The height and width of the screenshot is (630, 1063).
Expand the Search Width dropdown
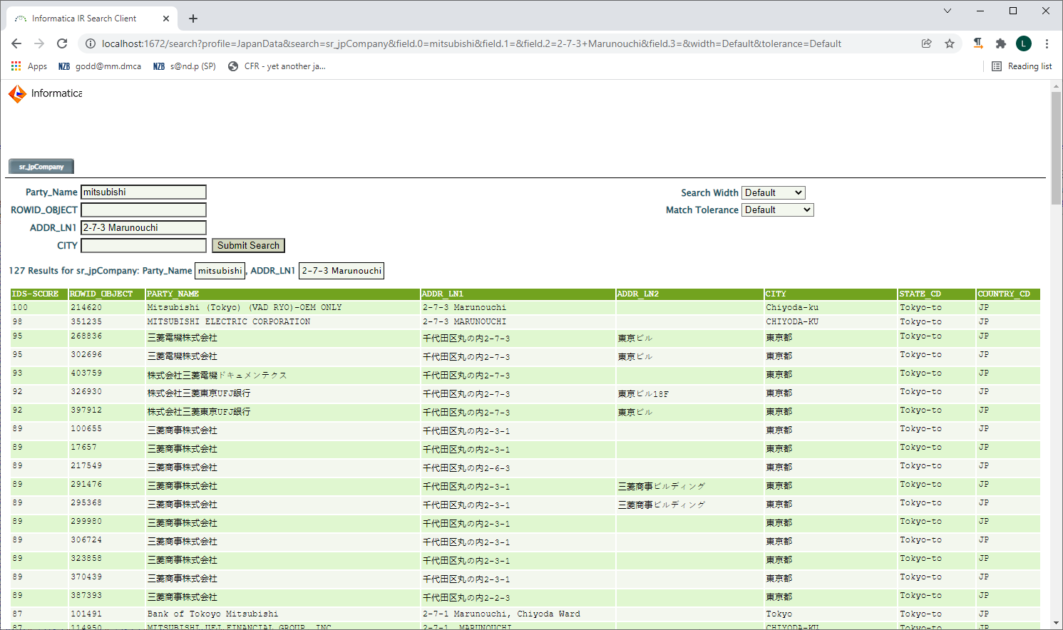tap(774, 192)
